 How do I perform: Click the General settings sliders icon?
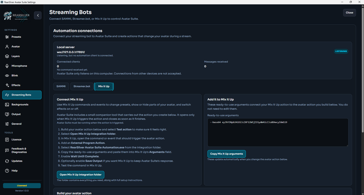(7, 124)
